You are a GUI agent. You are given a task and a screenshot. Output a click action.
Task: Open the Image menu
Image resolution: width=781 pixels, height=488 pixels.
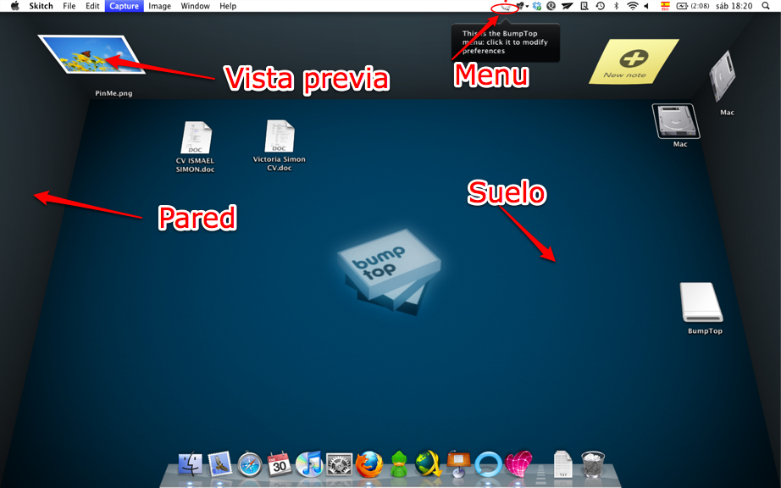click(x=159, y=6)
